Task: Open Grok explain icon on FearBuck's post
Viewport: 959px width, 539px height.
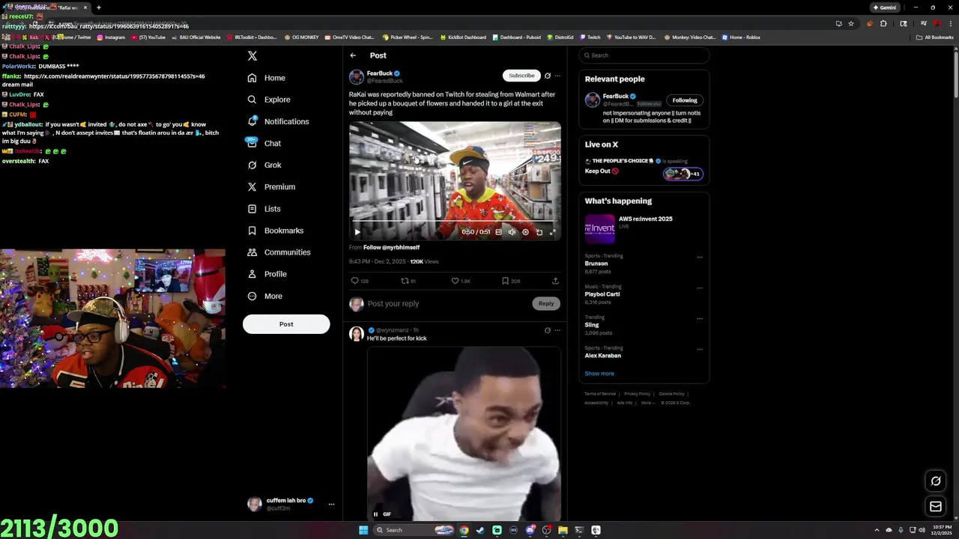Action: [548, 76]
